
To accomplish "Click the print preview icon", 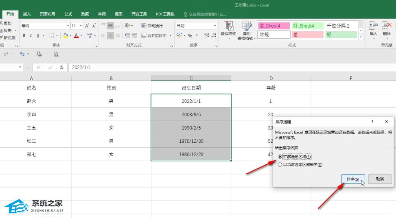I will (56, 54).
